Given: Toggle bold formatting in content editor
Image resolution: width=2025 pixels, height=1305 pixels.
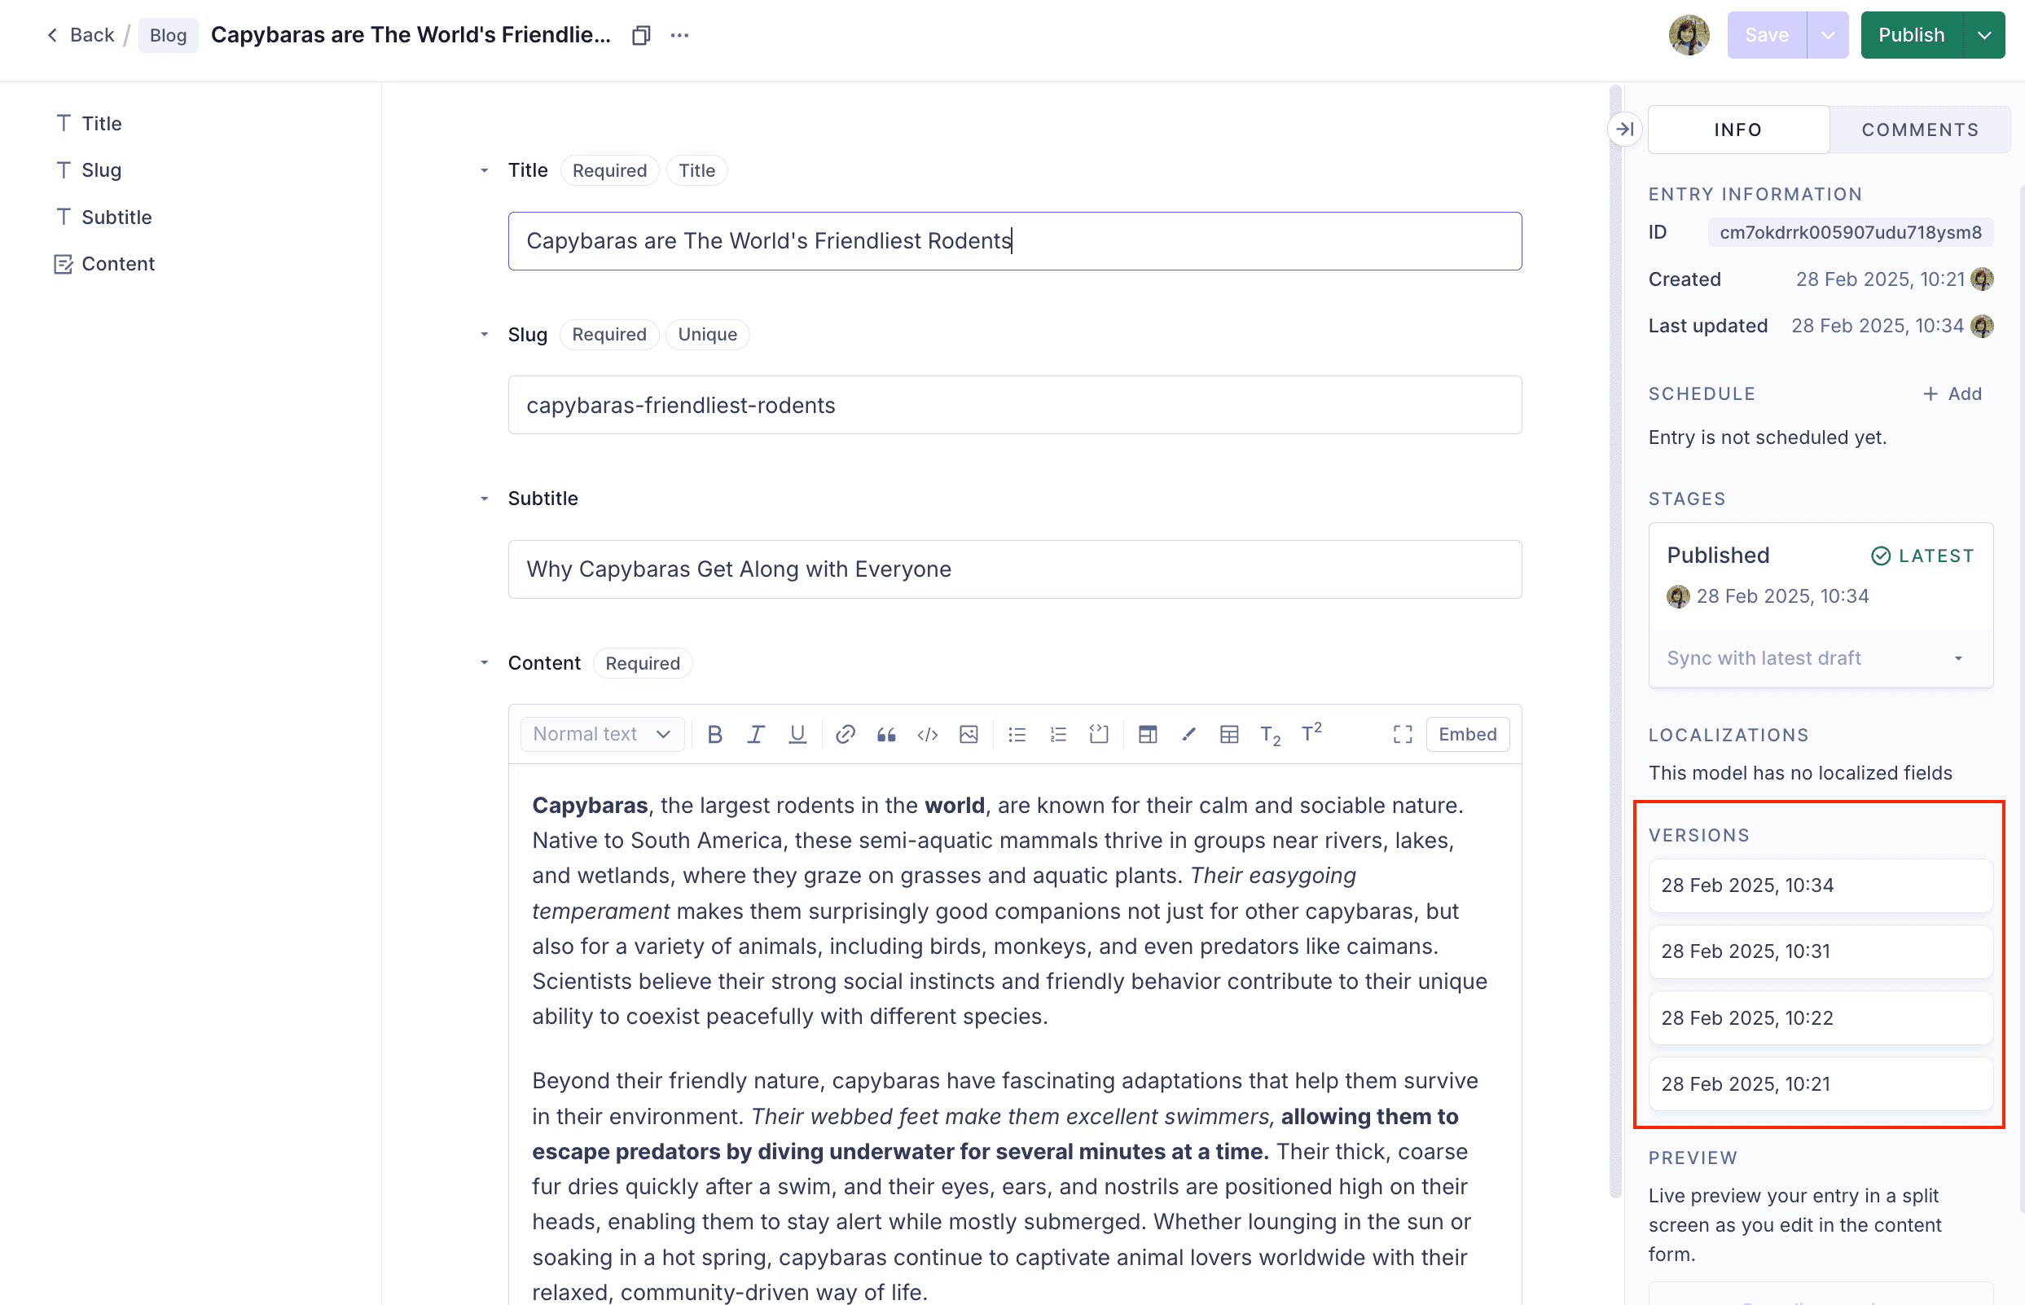Looking at the screenshot, I should click(714, 734).
